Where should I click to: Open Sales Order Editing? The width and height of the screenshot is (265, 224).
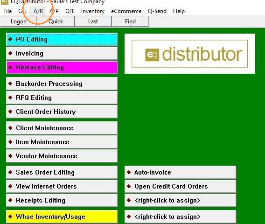[x=62, y=172]
